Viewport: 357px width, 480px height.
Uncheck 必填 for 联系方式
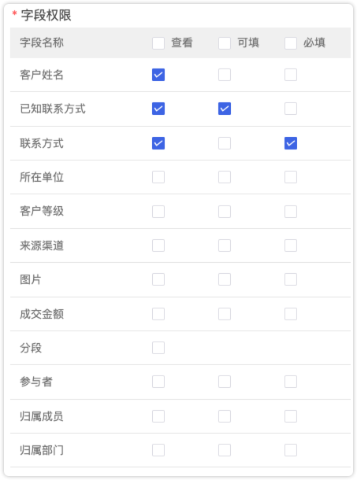pos(291,143)
